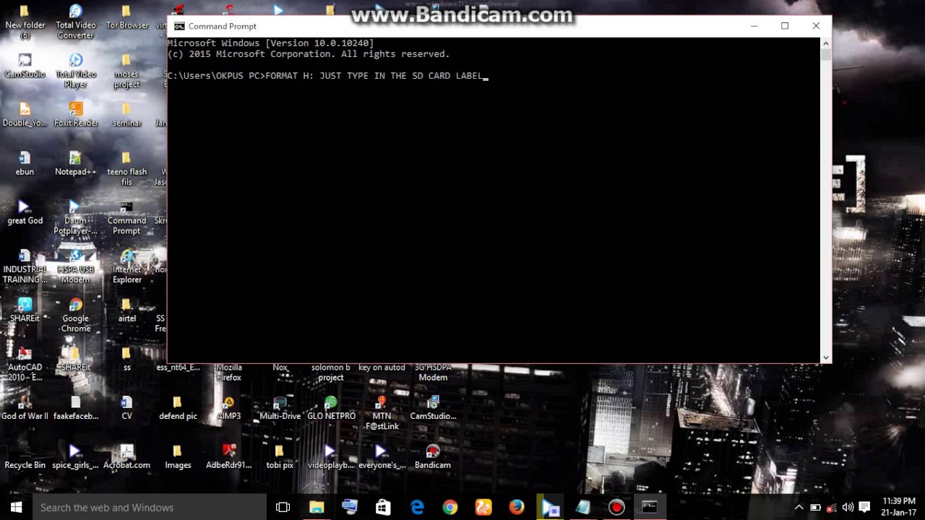Select the 'spice_girls_...' video desktop file
Viewport: 925px width, 520px height.
pos(76,457)
